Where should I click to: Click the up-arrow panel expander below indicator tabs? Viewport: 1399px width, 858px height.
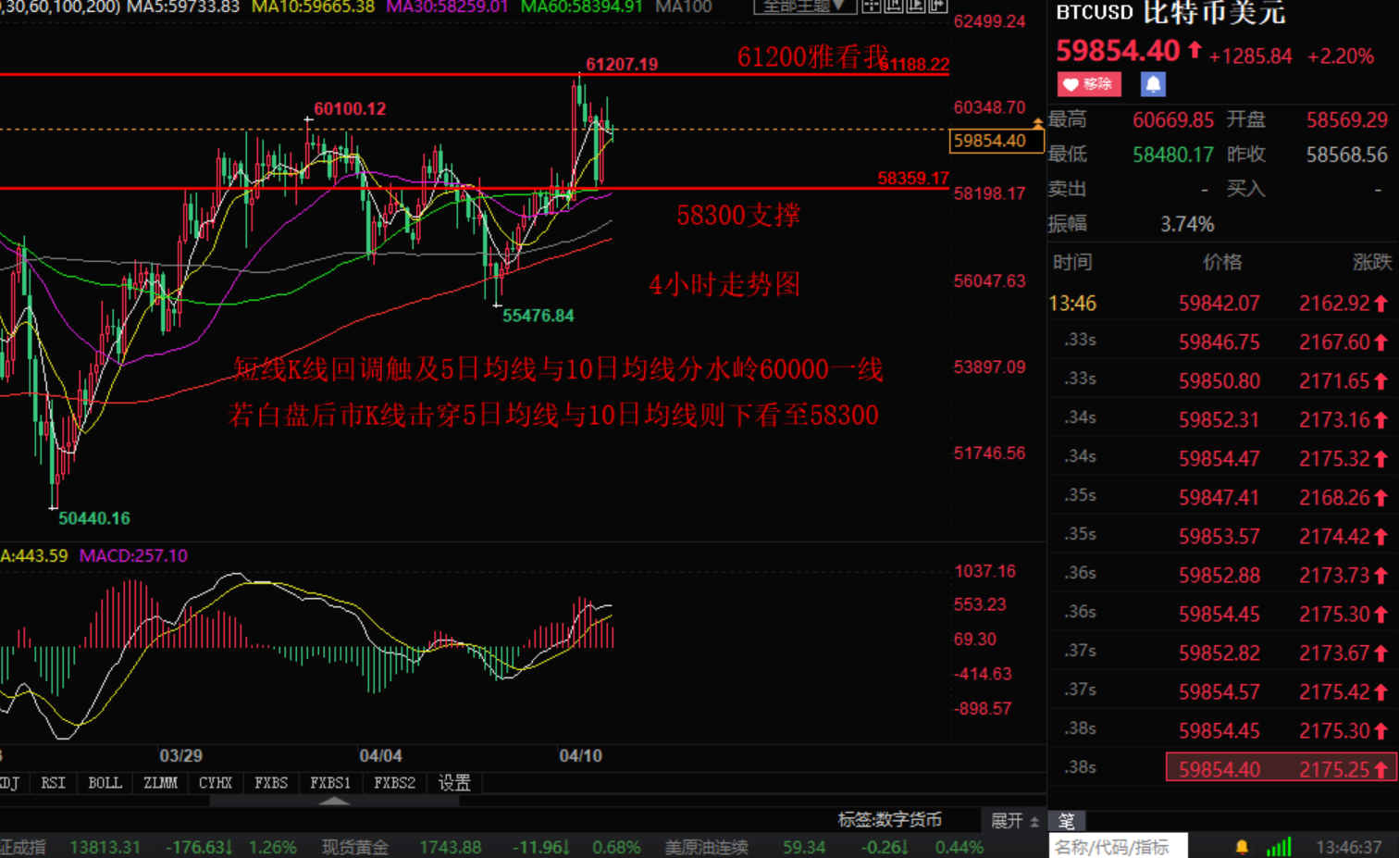pos(334,801)
